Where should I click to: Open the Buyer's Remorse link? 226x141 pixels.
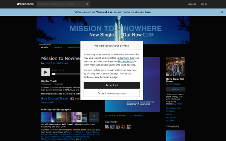[x=53, y=137]
